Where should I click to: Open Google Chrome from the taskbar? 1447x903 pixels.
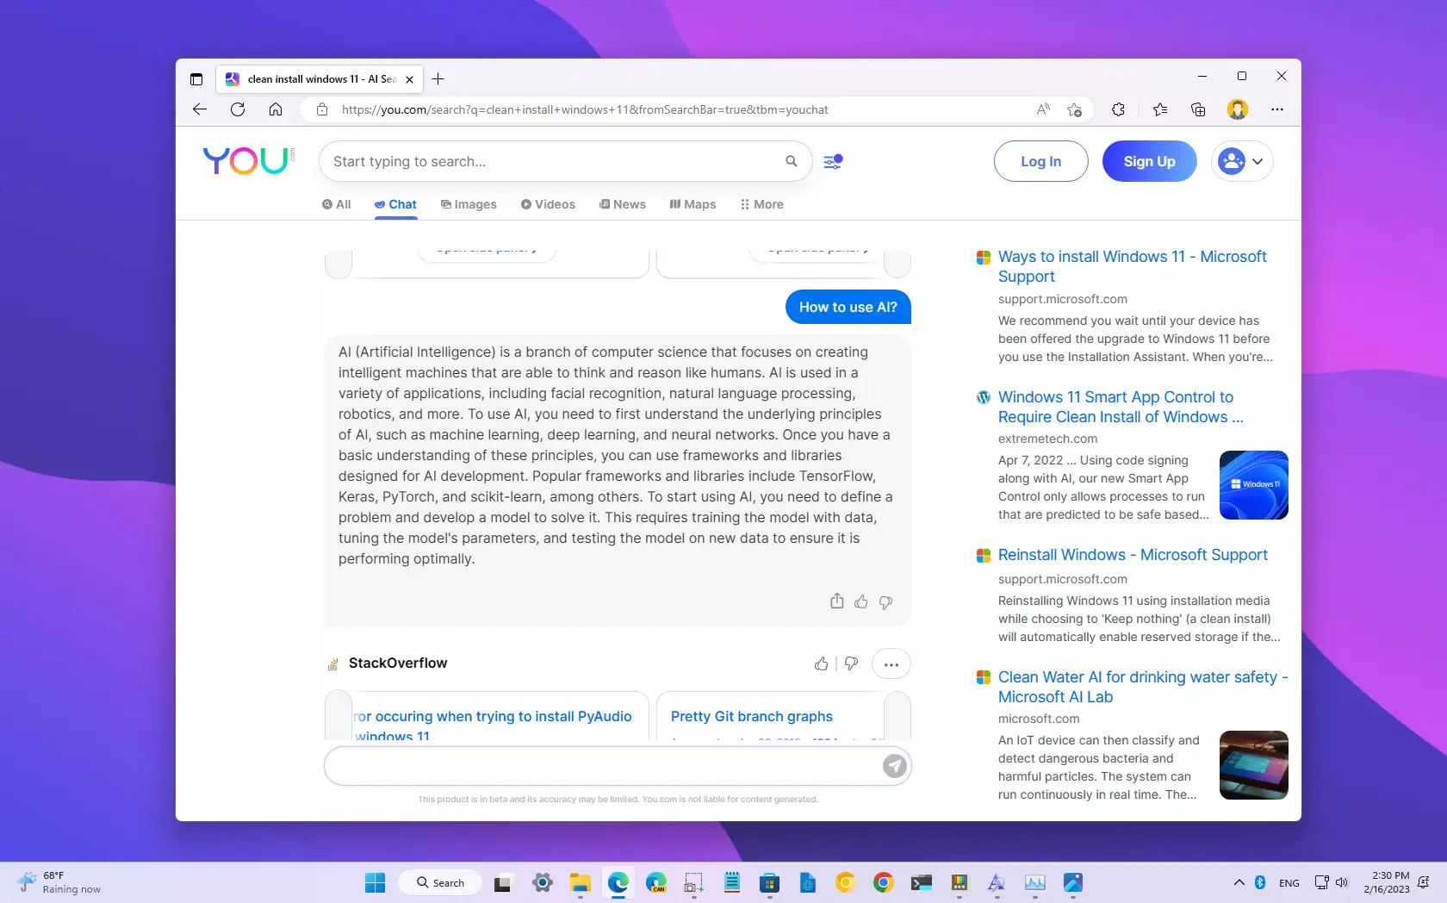pyautogui.click(x=883, y=882)
